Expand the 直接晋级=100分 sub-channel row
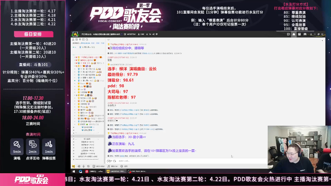 (x=74, y=154)
